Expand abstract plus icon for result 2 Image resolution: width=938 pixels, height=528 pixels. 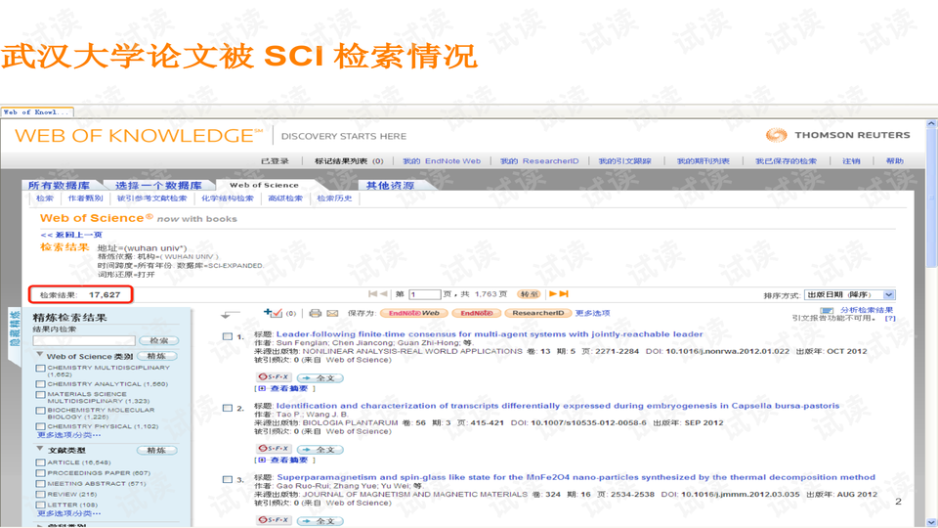coord(262,460)
